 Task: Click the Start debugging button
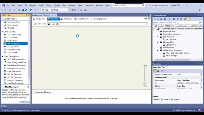(x=73, y=10)
